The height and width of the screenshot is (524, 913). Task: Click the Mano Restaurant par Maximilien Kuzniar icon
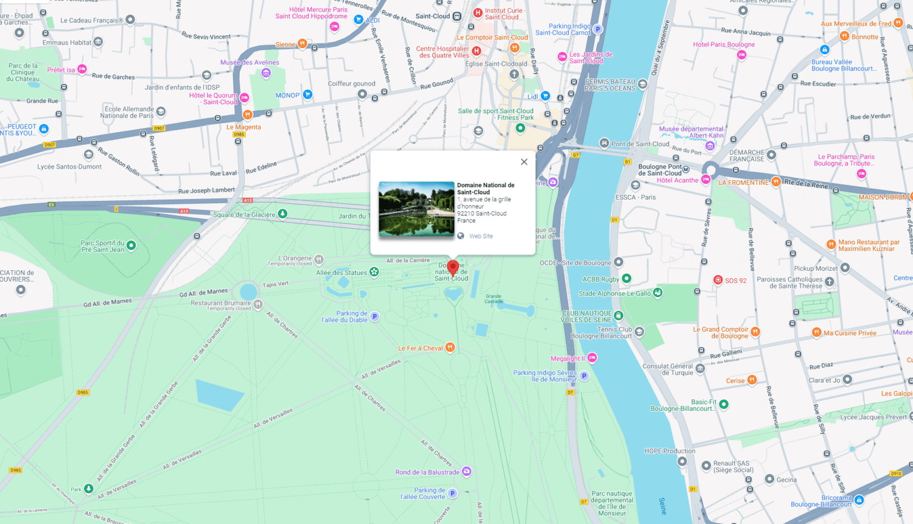click(831, 245)
